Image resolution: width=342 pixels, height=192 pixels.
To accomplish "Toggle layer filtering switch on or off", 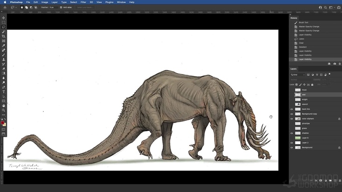I will pos(329,74).
